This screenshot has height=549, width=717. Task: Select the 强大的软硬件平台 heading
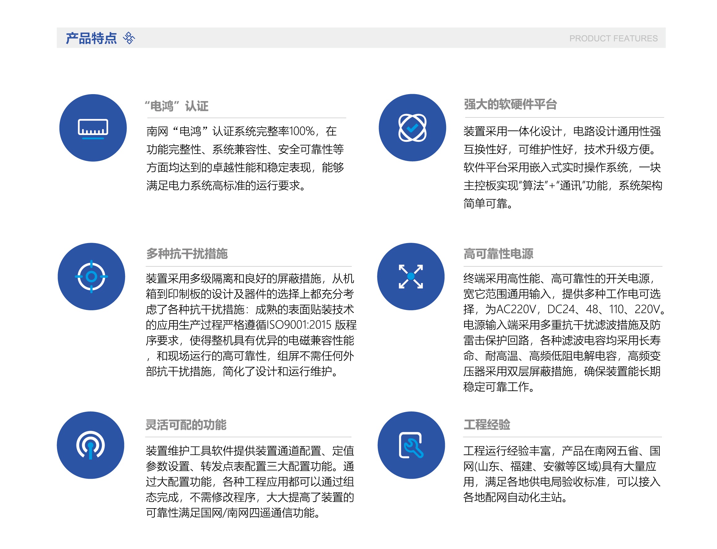pos(510,105)
